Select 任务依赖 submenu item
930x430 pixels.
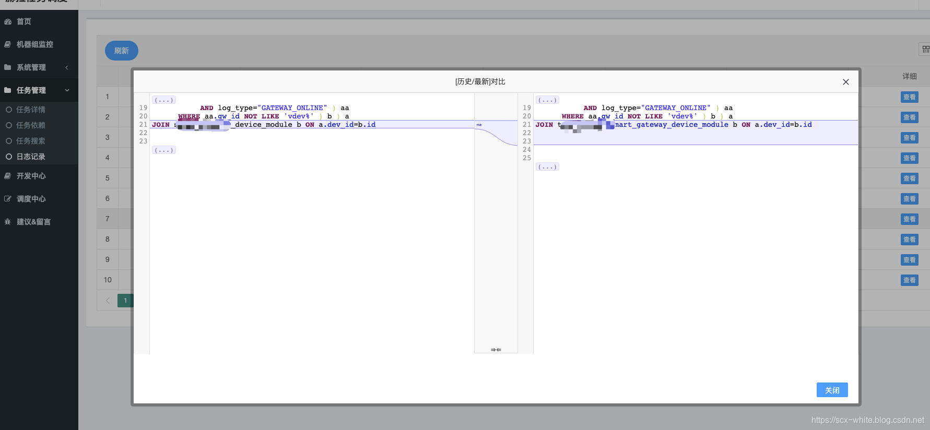(31, 125)
